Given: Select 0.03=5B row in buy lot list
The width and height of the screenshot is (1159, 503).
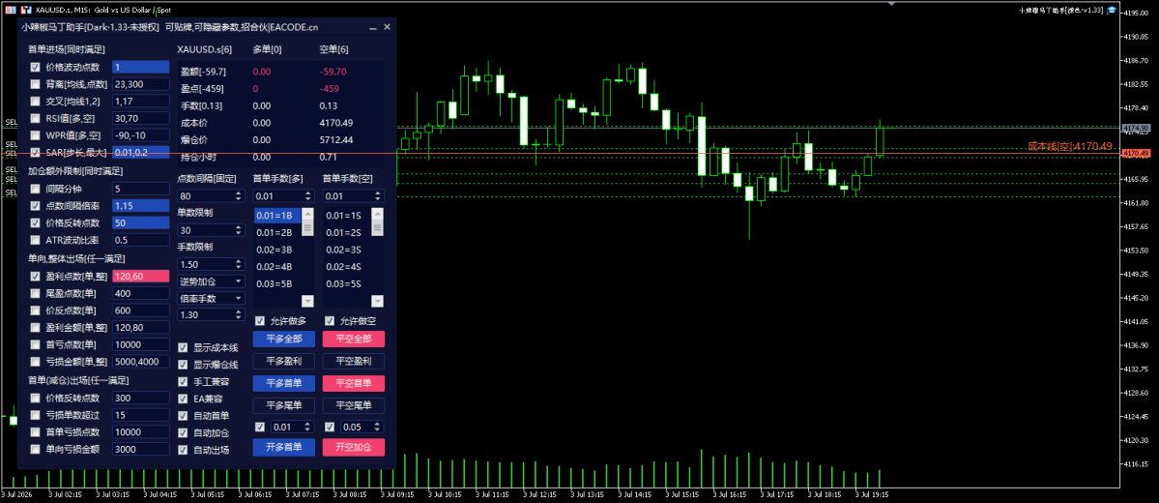Looking at the screenshot, I should [x=277, y=283].
